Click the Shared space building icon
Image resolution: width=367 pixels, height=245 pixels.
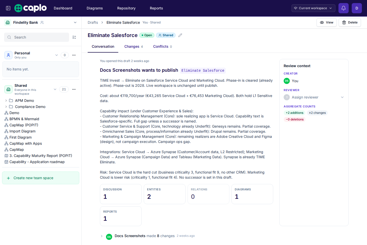pyautogui.click(x=8, y=89)
